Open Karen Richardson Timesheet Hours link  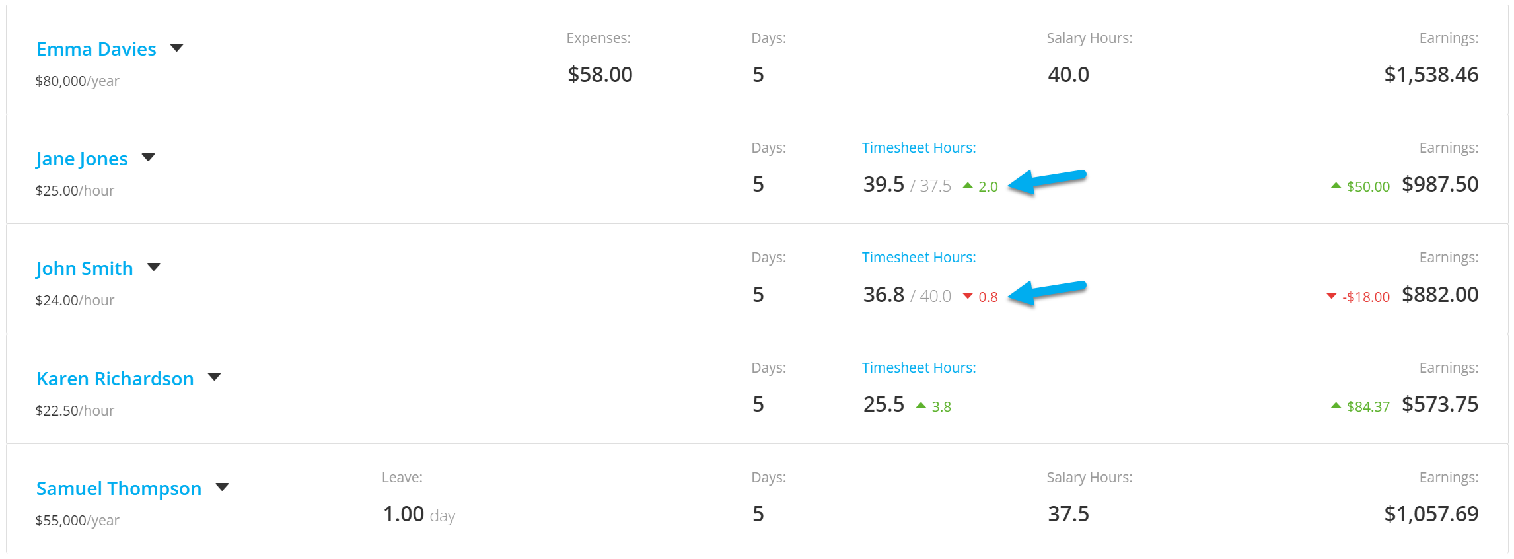click(919, 368)
